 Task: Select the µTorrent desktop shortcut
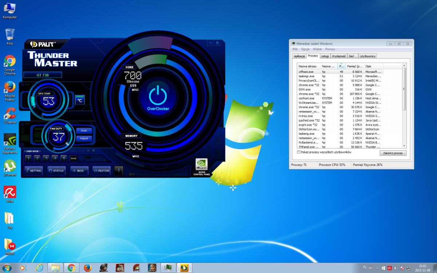[10, 168]
